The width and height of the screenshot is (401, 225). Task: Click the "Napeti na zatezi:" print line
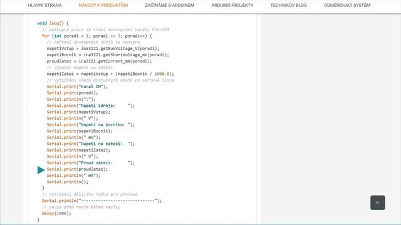pos(90,144)
